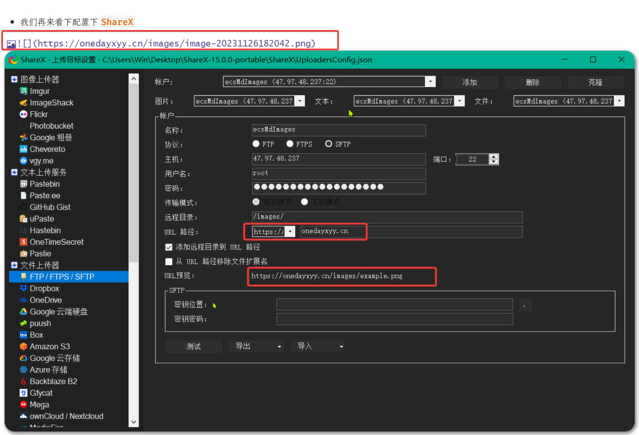
Task: Click the Dropbox icon
Action: point(24,289)
